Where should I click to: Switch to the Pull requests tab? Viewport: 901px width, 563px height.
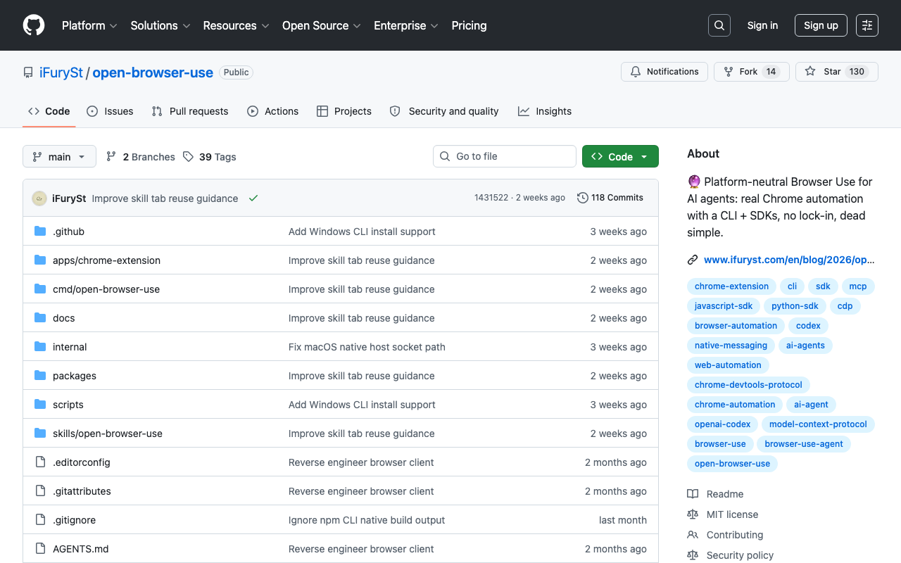click(190, 111)
